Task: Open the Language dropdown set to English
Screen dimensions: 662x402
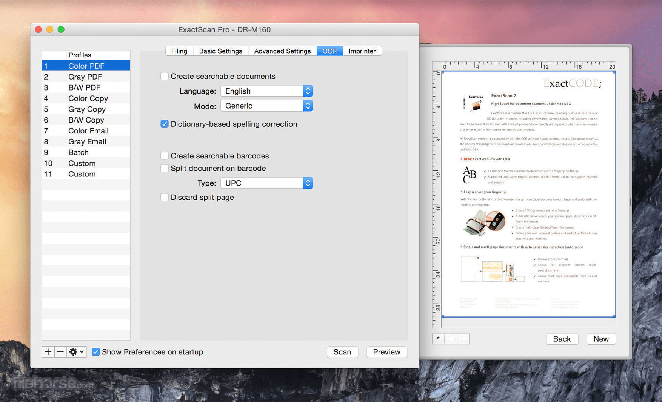Action: pyautogui.click(x=266, y=91)
